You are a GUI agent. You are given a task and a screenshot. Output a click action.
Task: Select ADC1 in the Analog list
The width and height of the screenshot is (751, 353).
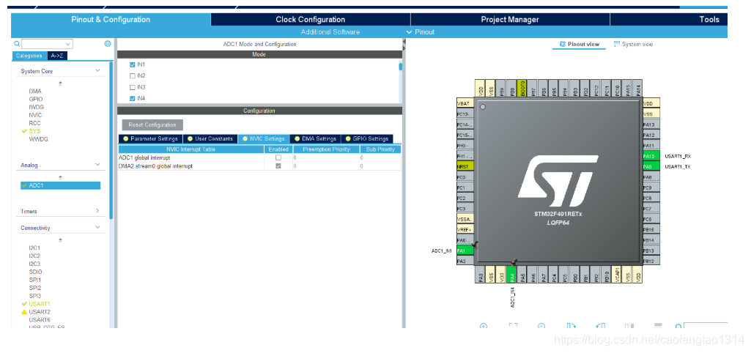point(60,185)
